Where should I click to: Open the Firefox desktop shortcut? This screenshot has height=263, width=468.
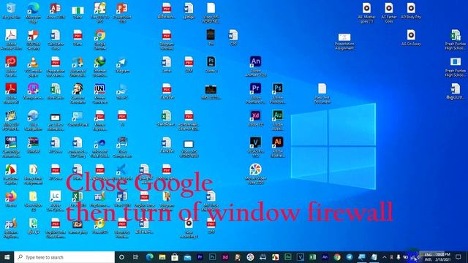click(12, 199)
